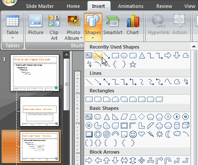Pick the Double Arrow line
Viewport: 198px width, 165px height.
(107, 82)
